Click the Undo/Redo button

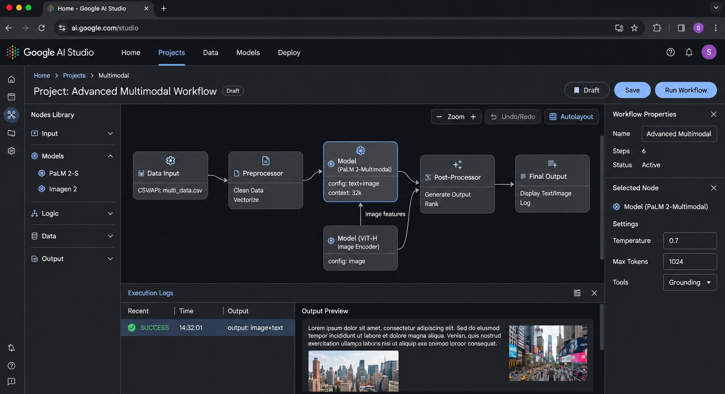tap(513, 117)
